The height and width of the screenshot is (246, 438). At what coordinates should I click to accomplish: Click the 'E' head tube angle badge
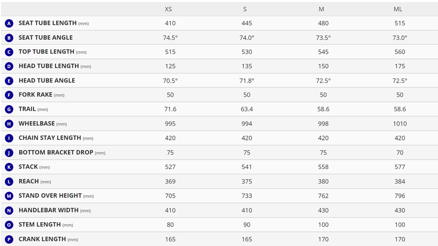coord(9,81)
